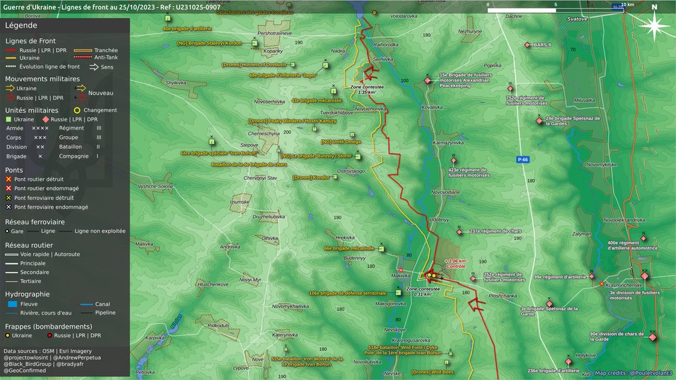Image resolution: width=676 pixels, height=380 pixels.
Task: Click the 'Bataillon de la 4e brigade de chars' label
Action: [x=249, y=164]
